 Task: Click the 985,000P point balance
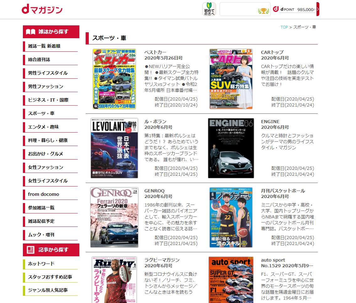[306, 9]
